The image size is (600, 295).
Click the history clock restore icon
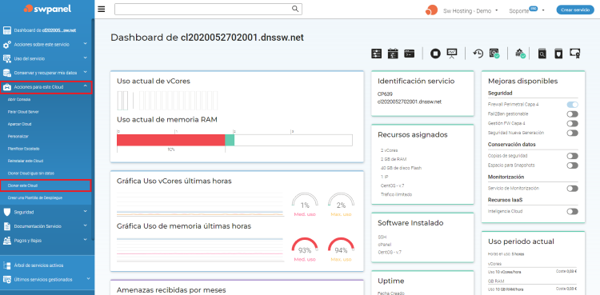pos(478,54)
